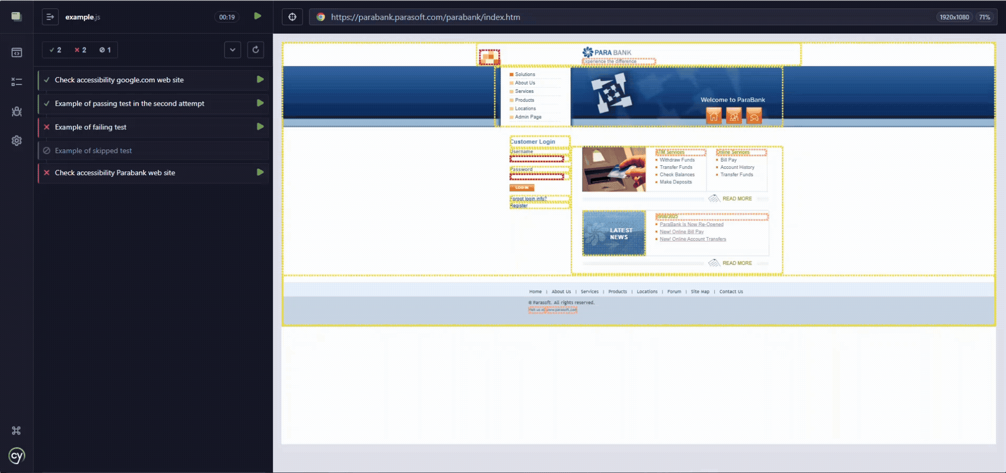
Task: Open Products in left menu
Action: (524, 100)
